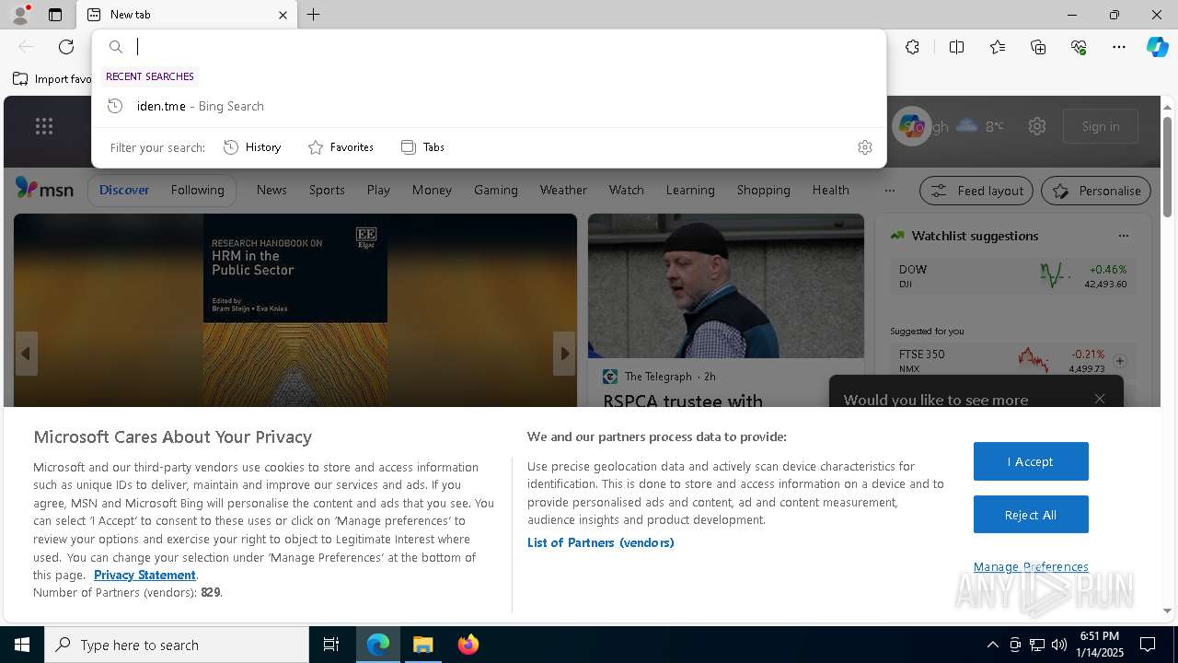Go to next carousel slide arrow

tap(564, 354)
